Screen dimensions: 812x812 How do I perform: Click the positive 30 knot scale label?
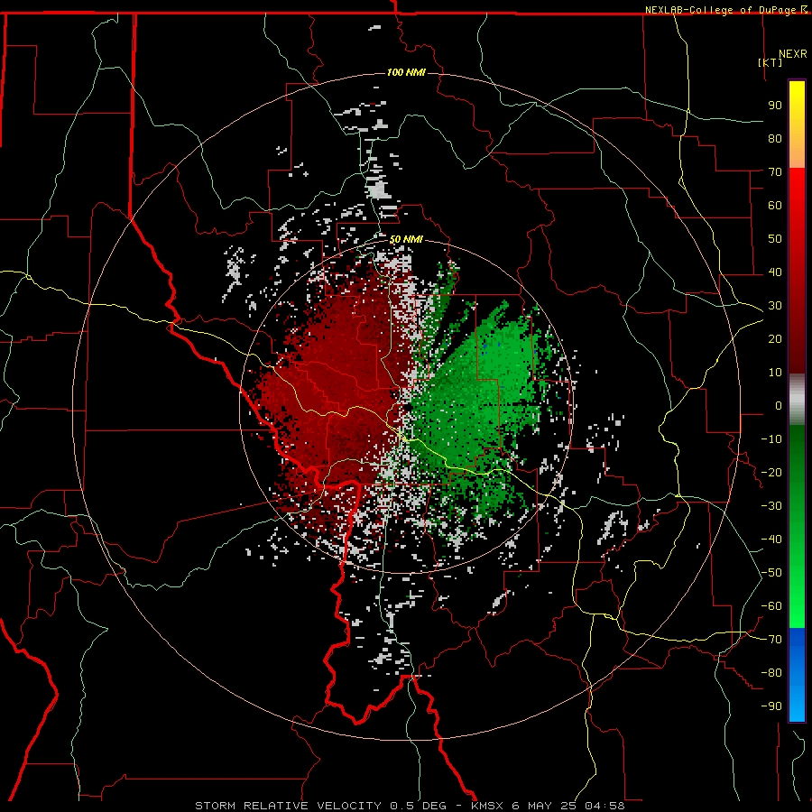click(775, 306)
